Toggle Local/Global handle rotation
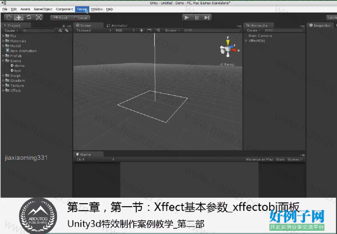Screen dimensions: 337x234 [x=80, y=18]
